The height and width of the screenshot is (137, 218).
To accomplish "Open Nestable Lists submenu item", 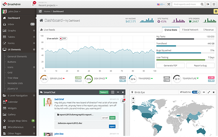I will [x=15, y=83].
